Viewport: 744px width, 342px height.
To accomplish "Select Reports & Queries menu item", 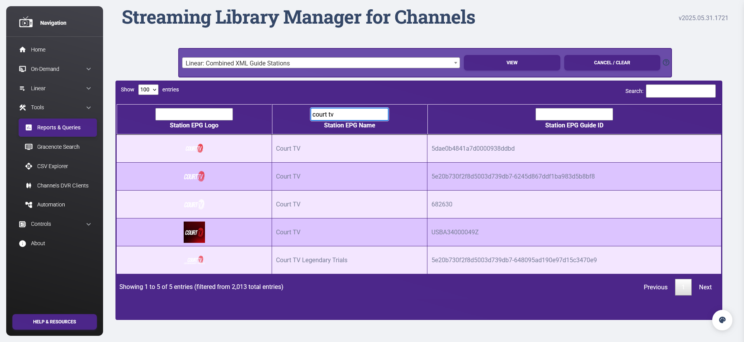I will pyautogui.click(x=58, y=127).
